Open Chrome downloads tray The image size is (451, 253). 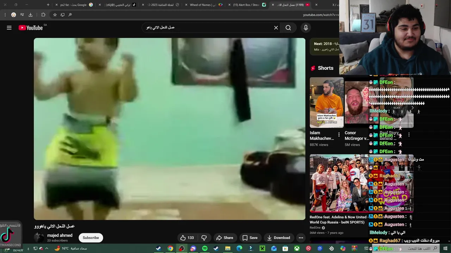pos(30,15)
